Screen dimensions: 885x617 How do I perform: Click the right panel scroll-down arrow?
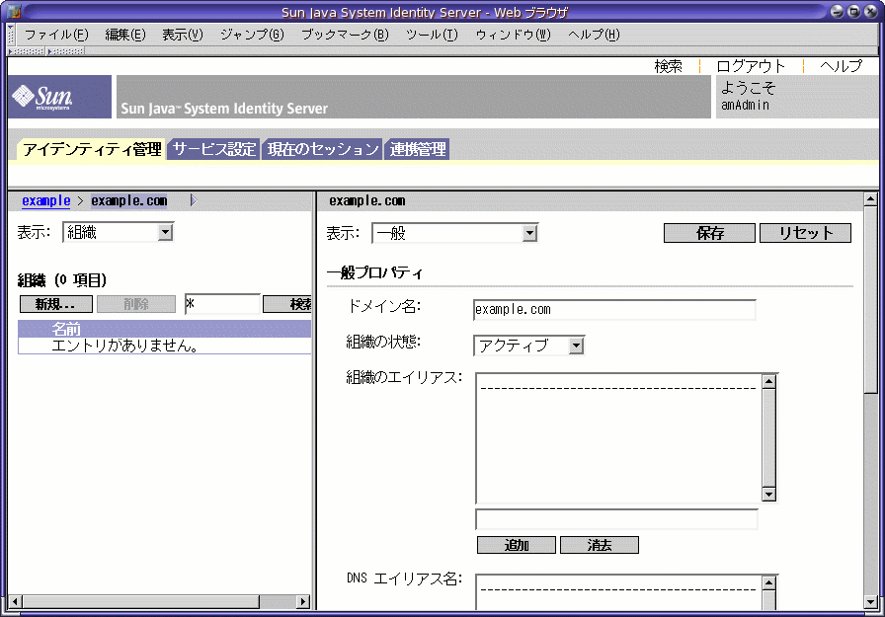870,603
